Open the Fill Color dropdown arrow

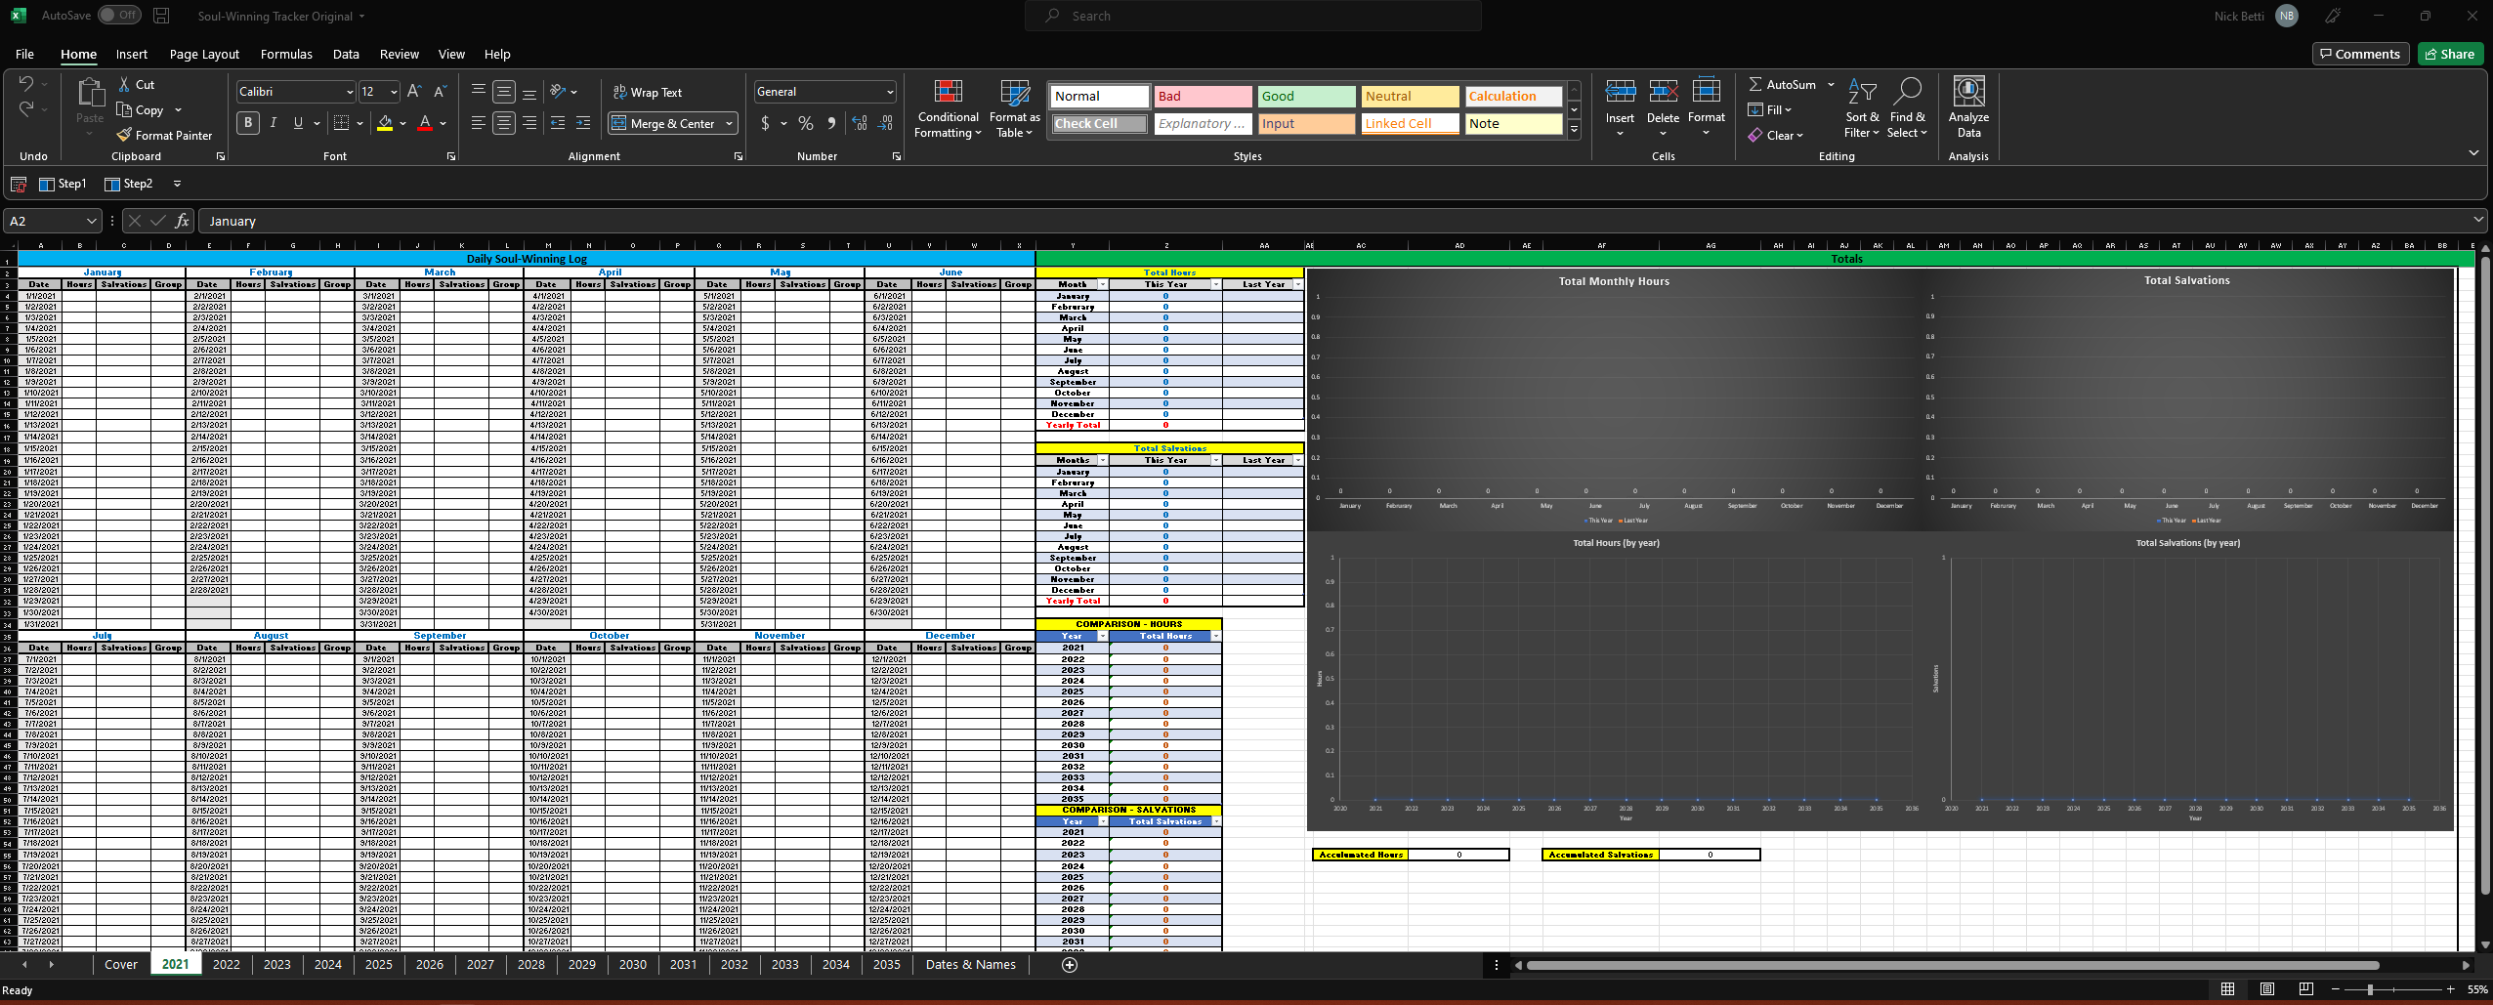click(x=401, y=123)
